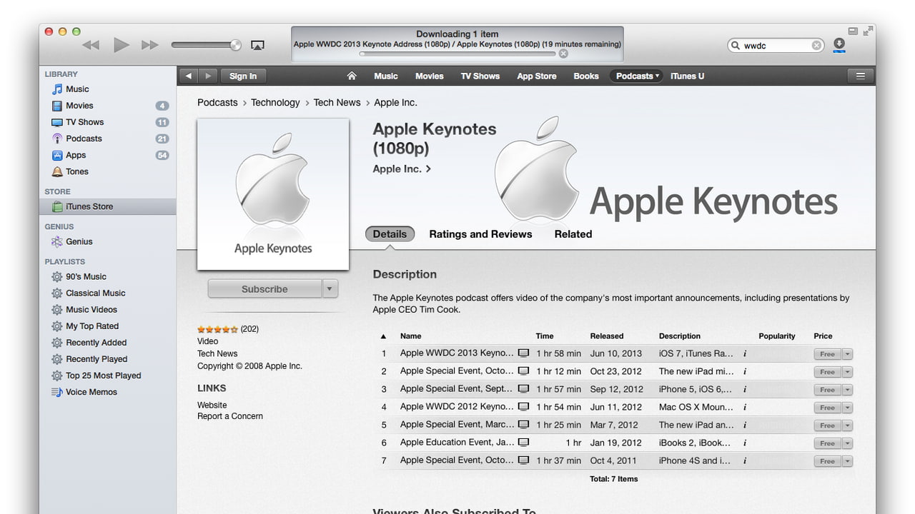Open the AirPlay output icon
The image size is (915, 514).
pyautogui.click(x=258, y=45)
